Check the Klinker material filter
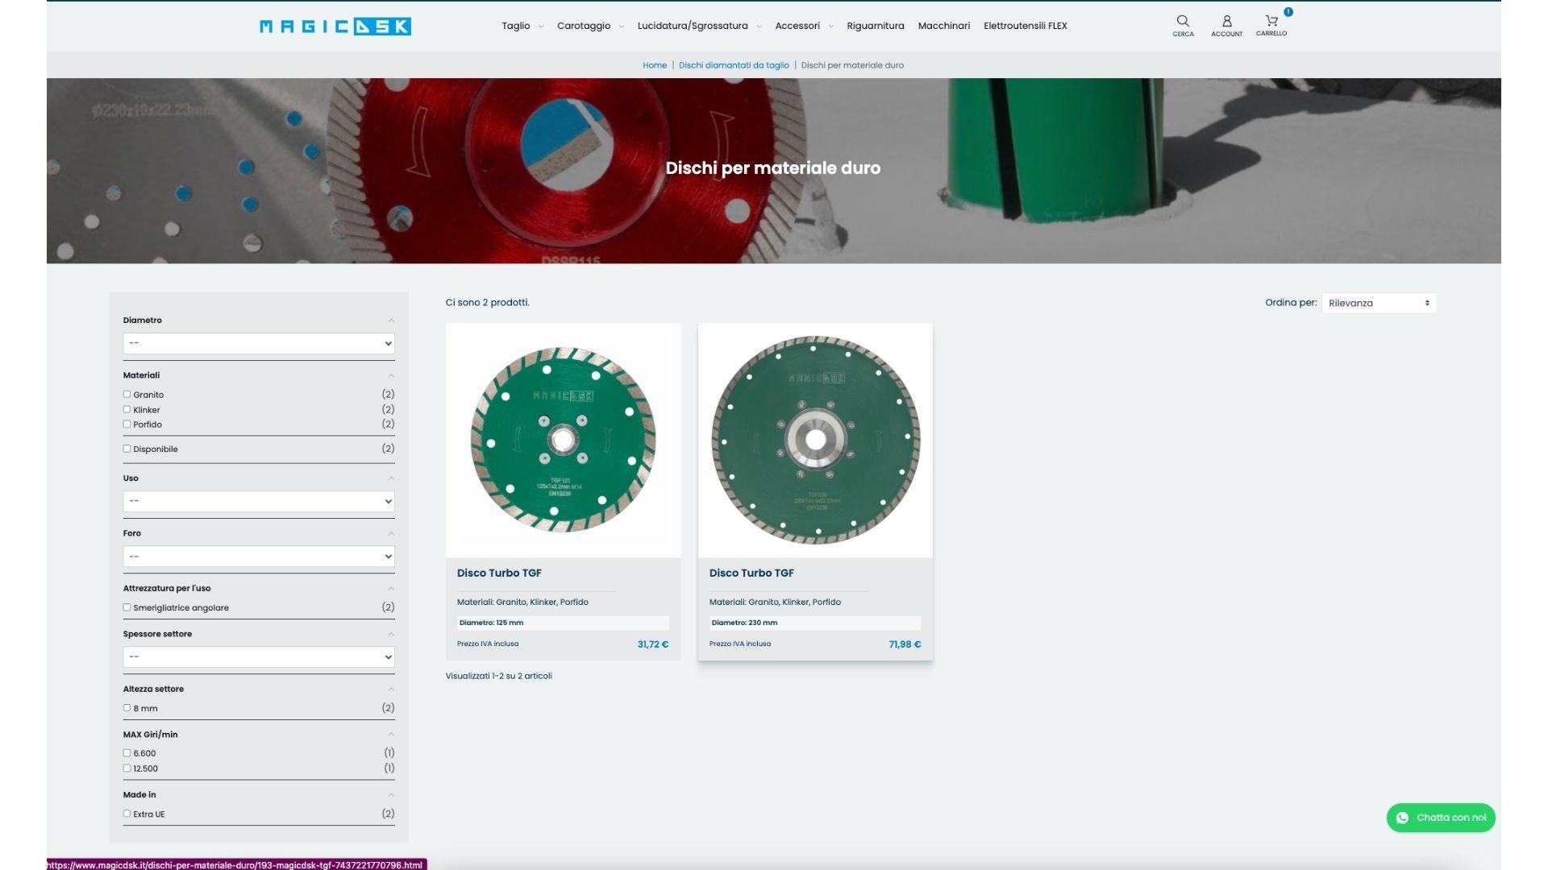 coord(127,409)
